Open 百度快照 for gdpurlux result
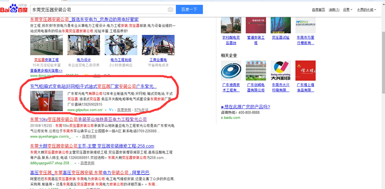Viewport: 385px width, 189px height. pyautogui.click(x=124, y=110)
